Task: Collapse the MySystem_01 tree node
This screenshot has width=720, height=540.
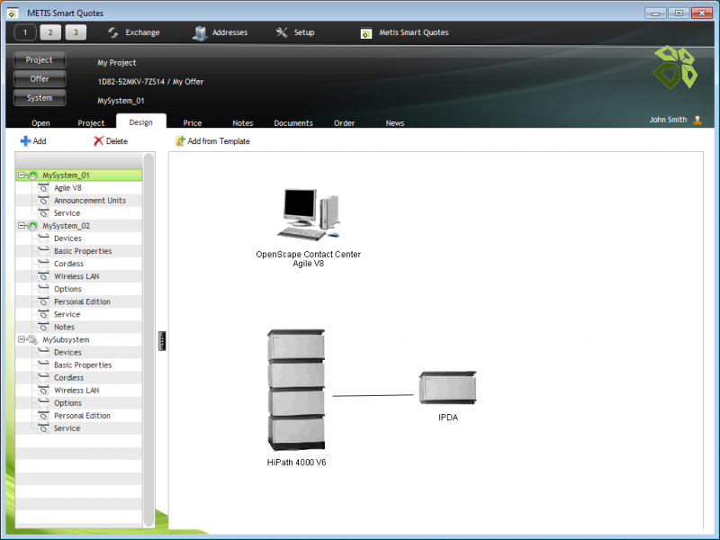Action: click(x=21, y=175)
